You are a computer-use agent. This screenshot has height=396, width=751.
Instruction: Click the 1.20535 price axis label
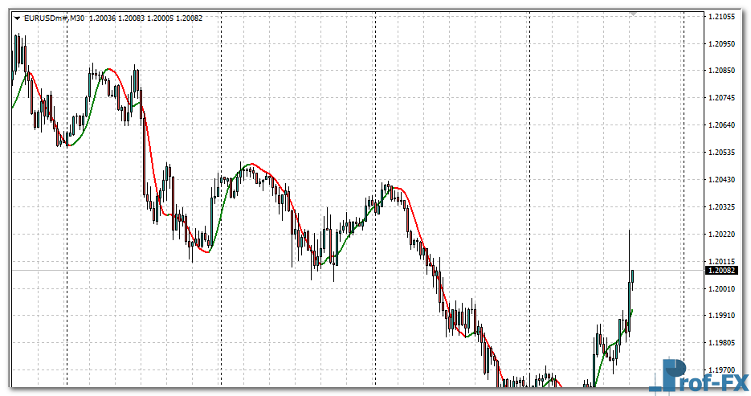[x=723, y=153]
